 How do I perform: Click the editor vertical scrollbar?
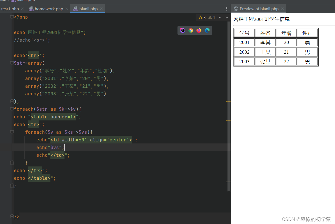[229, 106]
